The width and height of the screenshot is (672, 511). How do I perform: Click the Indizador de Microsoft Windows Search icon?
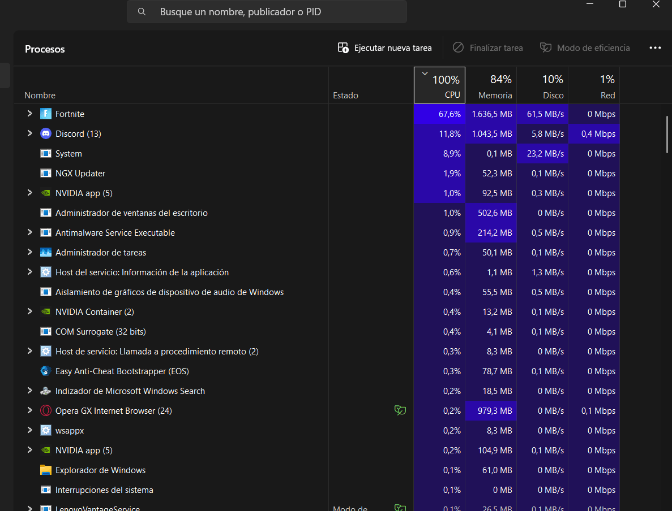coord(45,391)
